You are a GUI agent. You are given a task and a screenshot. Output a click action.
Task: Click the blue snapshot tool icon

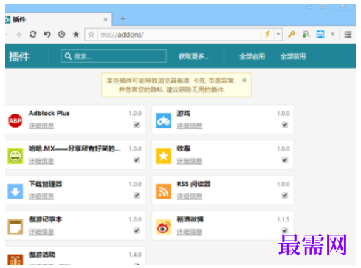pos(320,34)
